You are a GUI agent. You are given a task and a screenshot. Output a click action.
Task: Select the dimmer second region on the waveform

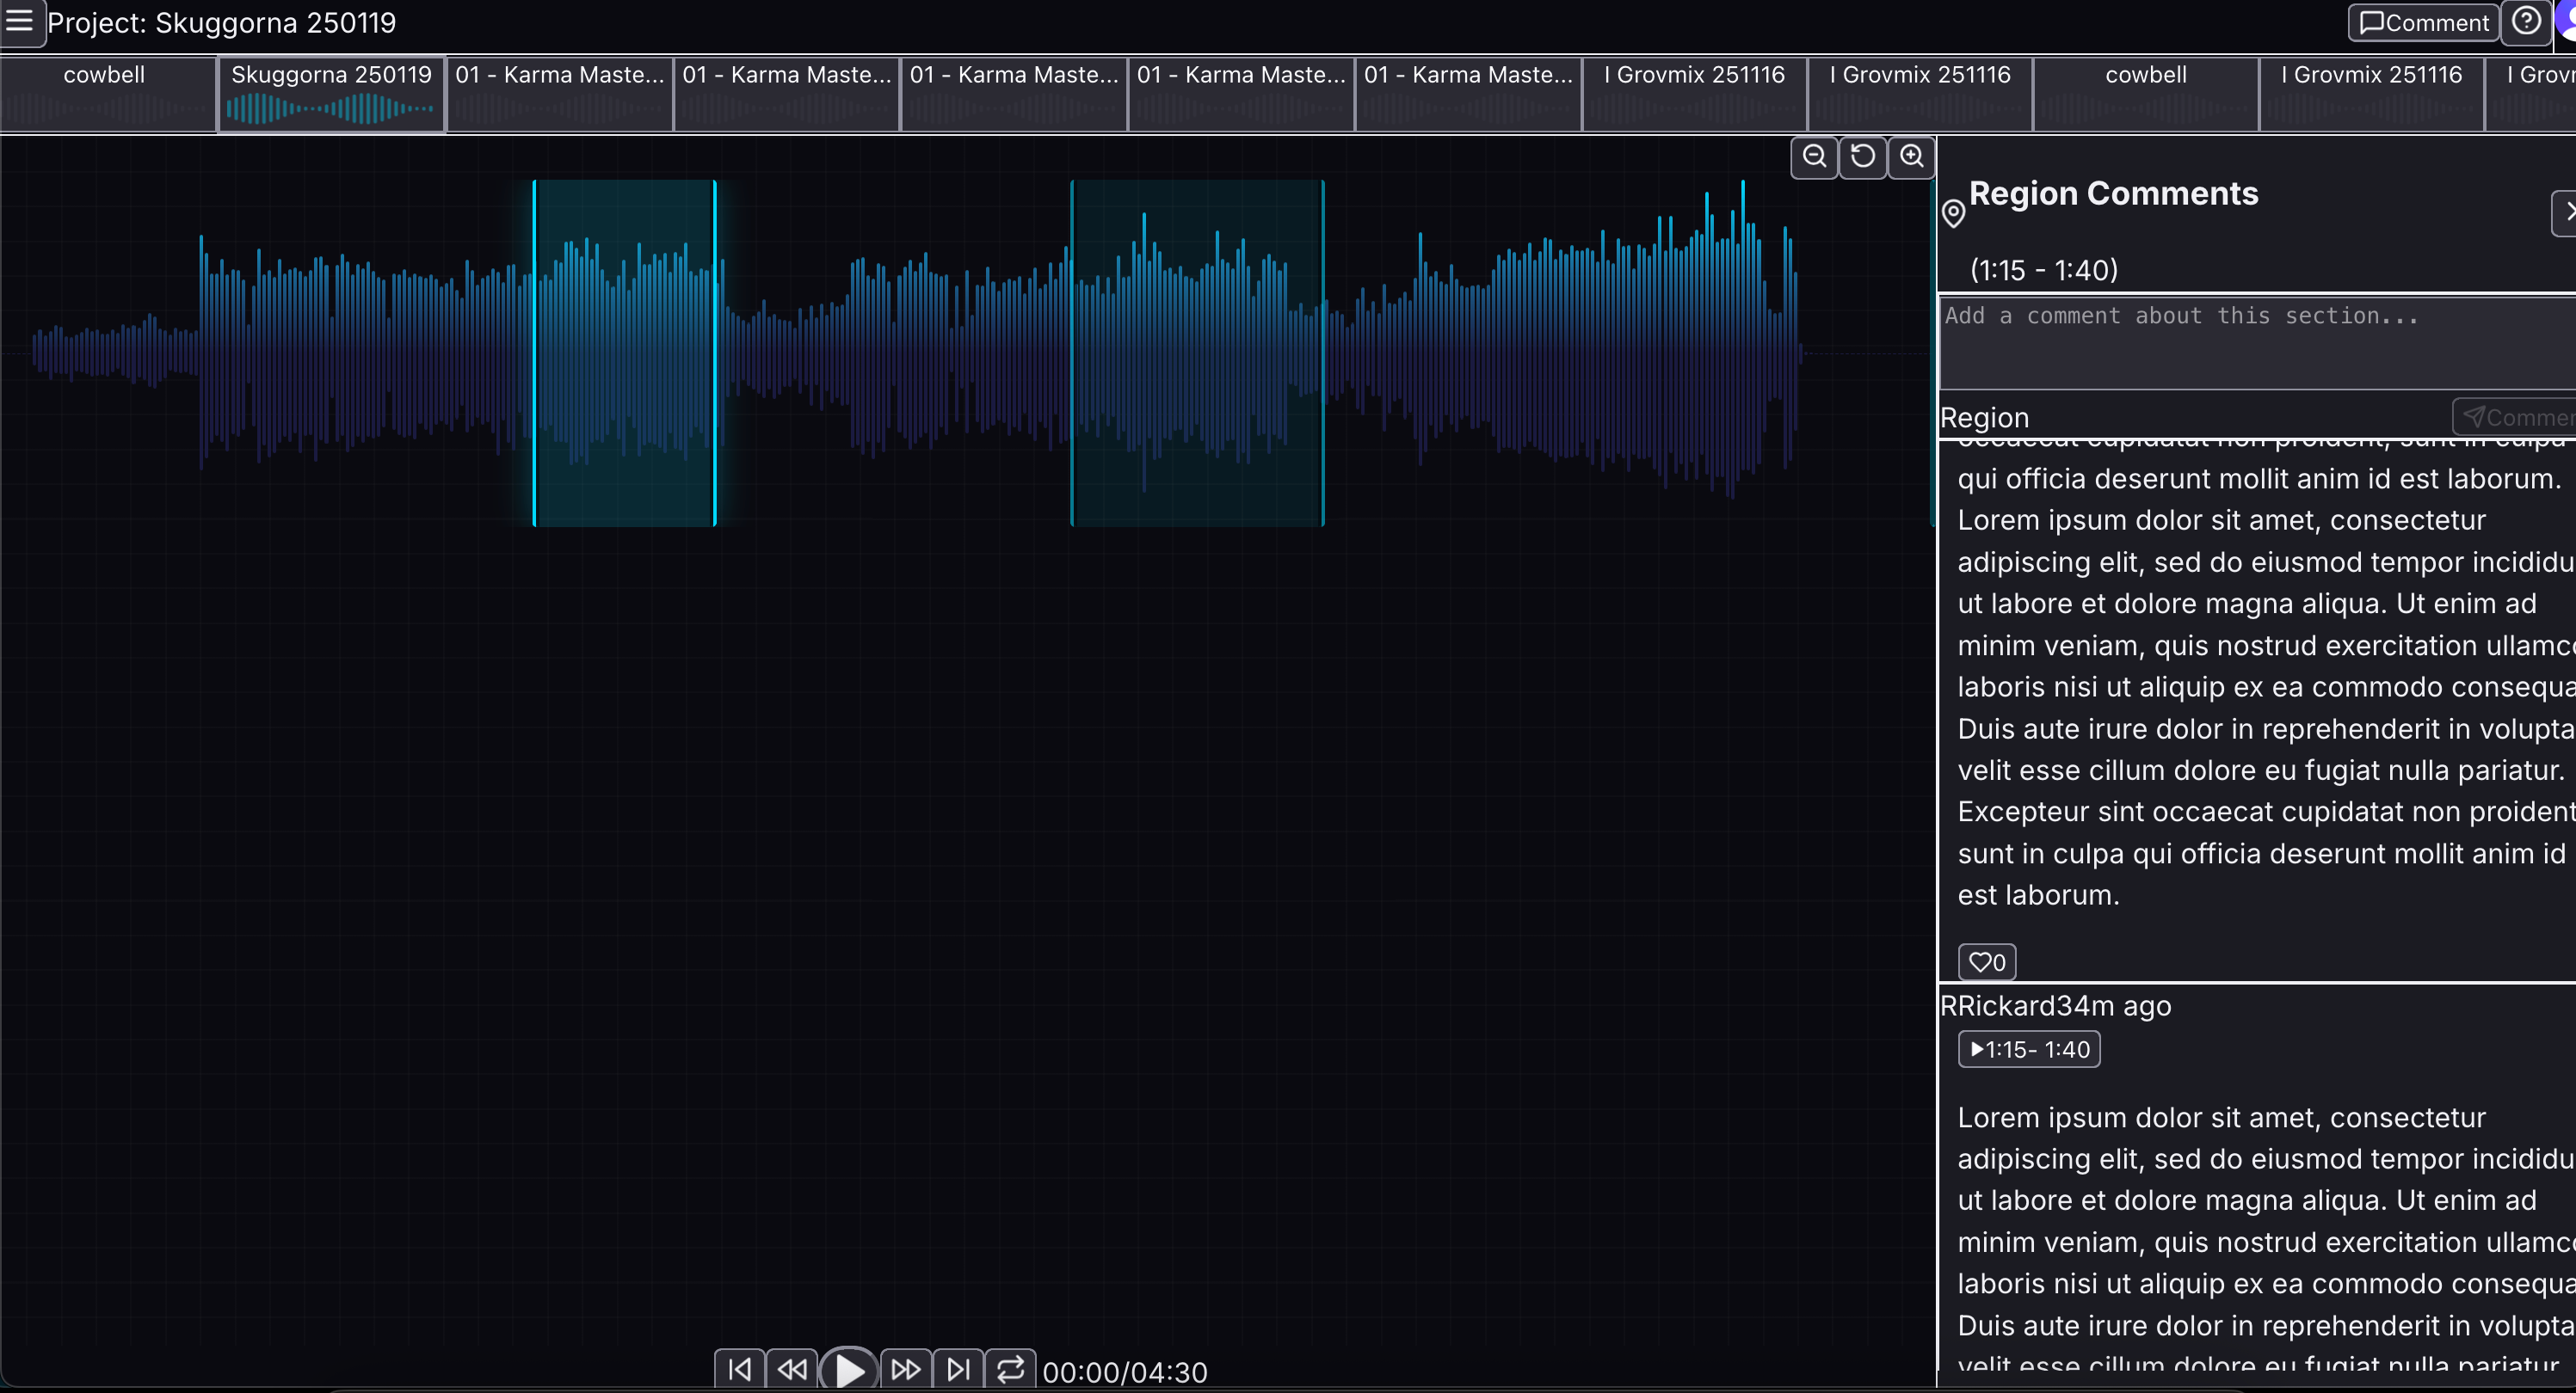pyautogui.click(x=1197, y=353)
